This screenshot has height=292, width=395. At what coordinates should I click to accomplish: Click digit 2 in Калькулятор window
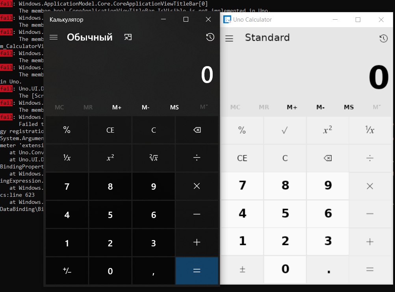pos(110,243)
